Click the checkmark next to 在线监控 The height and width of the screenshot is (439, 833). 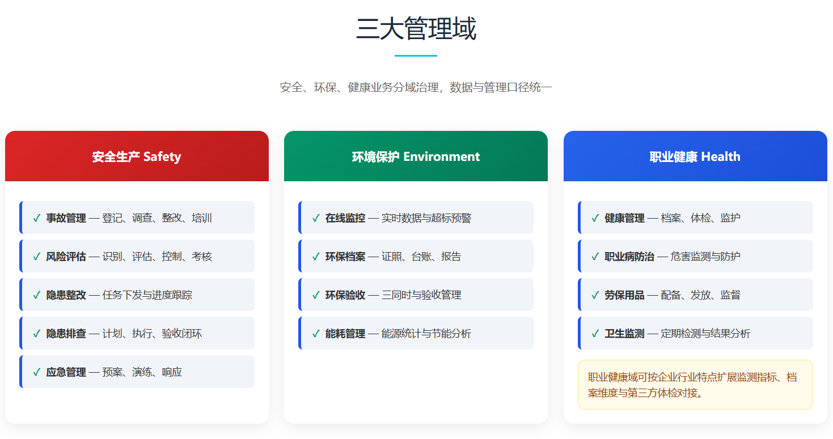pos(316,218)
